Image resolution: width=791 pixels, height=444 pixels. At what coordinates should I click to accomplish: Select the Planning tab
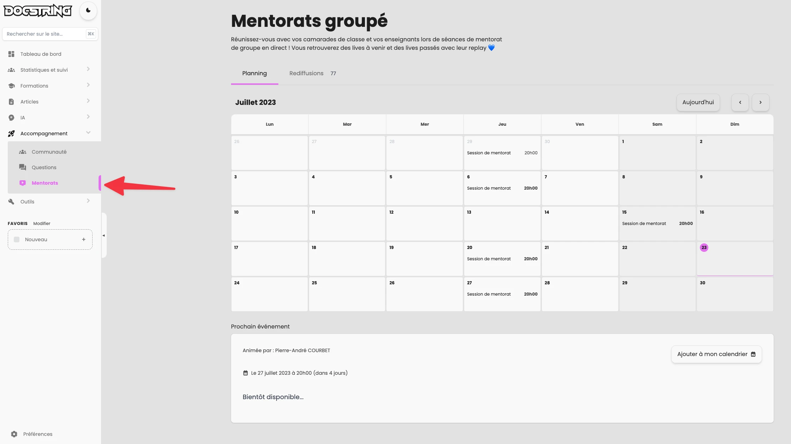click(254, 73)
